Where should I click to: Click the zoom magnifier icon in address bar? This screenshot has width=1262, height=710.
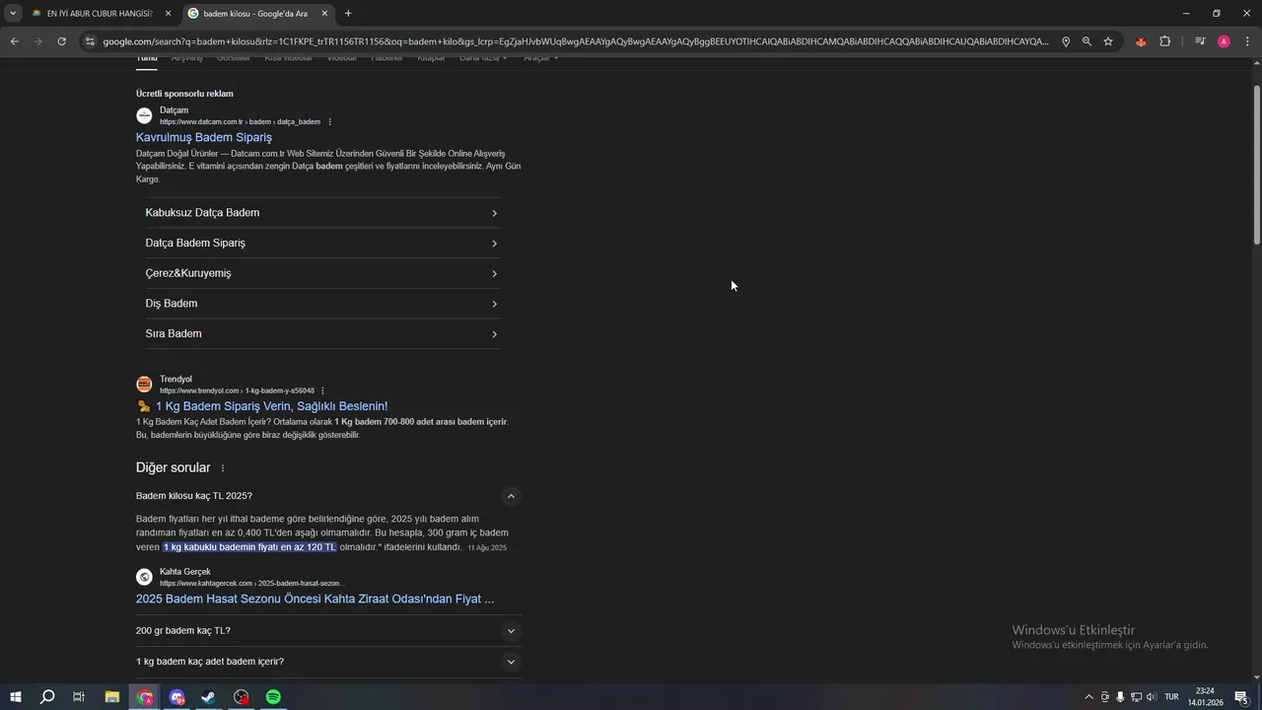tap(1087, 41)
